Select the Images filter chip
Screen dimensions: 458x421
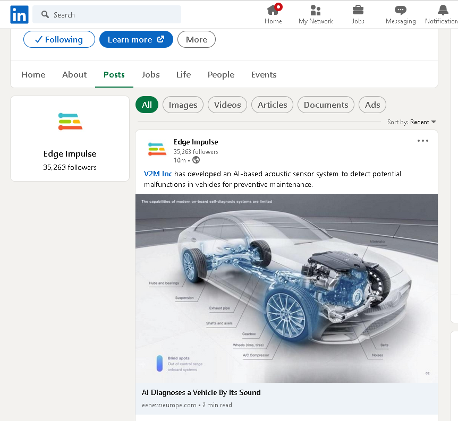(183, 105)
